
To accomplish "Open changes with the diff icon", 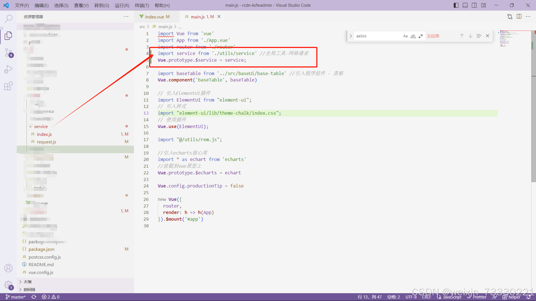I will [510, 16].
